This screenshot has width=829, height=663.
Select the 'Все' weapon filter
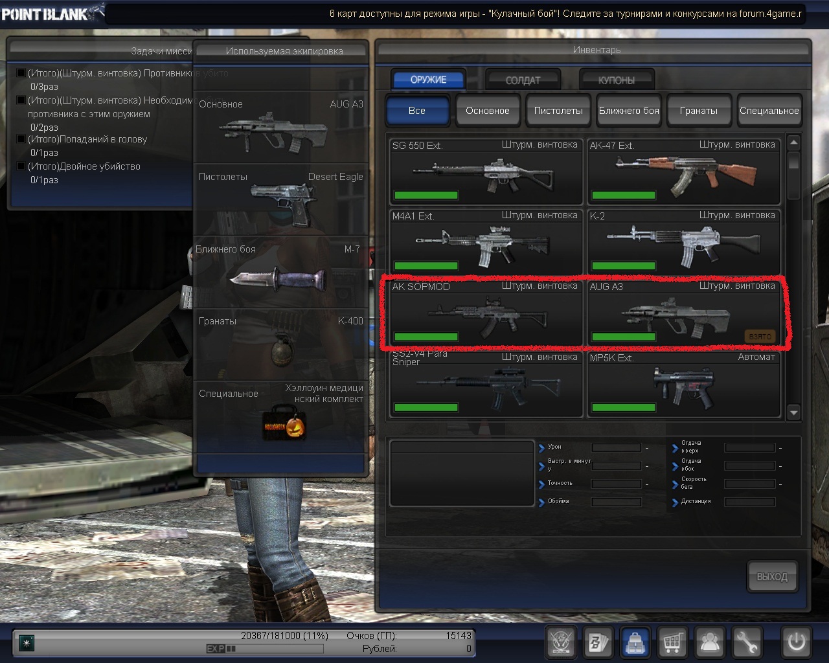417,111
